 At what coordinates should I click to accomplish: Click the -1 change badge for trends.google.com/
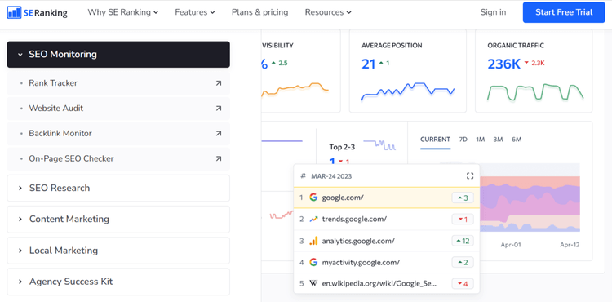(463, 220)
